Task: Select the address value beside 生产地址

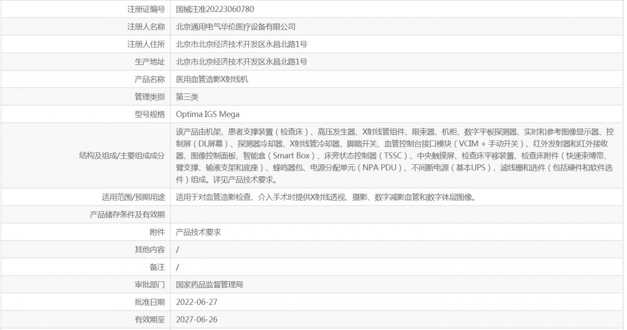Action: pos(241,62)
